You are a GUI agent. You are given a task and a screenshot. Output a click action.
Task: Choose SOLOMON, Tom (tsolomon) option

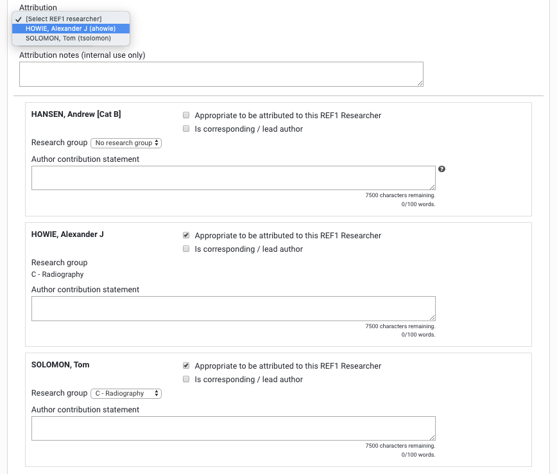point(68,38)
